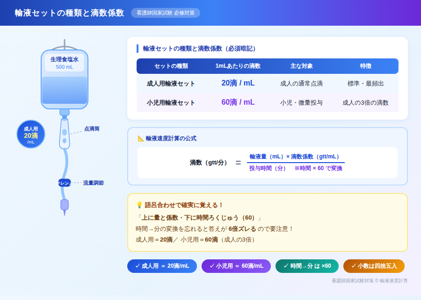Click the 生理食塩水 IV bag illustration
Viewport: 421px width, 300px height.
[x=65, y=79]
